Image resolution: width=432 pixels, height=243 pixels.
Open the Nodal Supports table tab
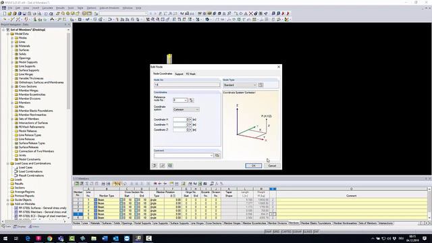point(142,223)
